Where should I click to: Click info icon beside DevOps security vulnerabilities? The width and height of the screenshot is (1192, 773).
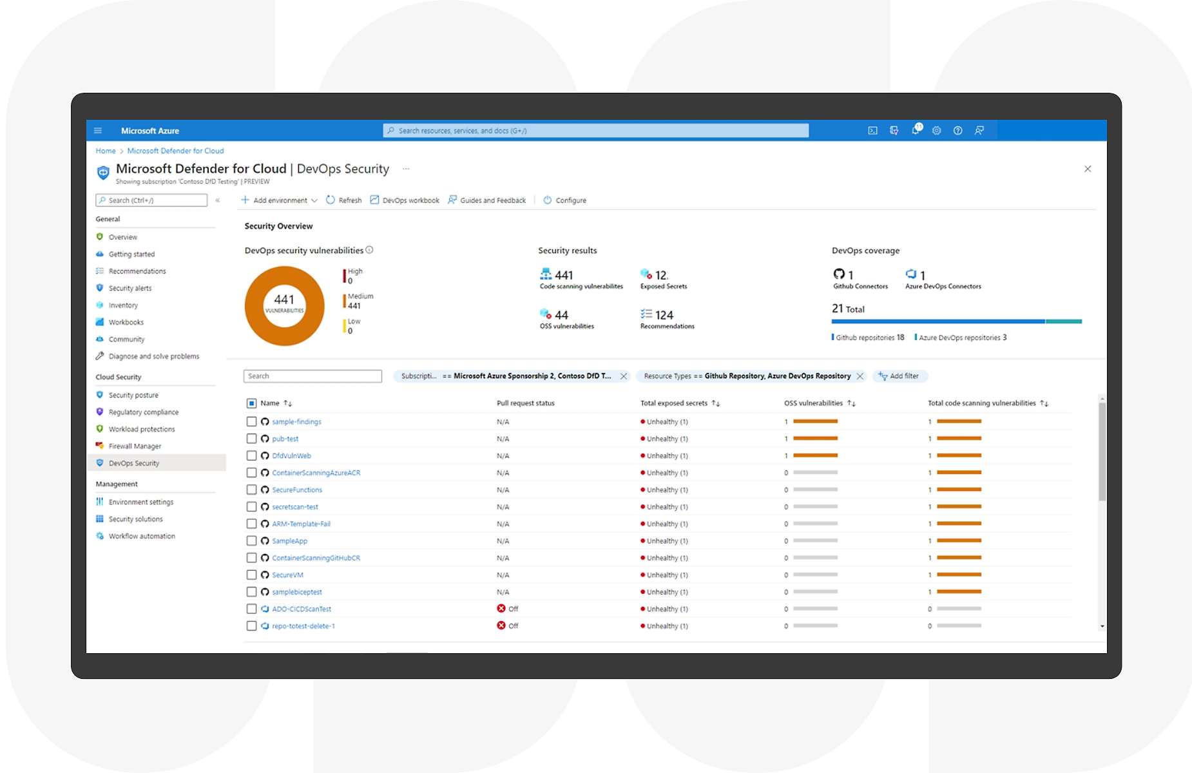click(369, 250)
